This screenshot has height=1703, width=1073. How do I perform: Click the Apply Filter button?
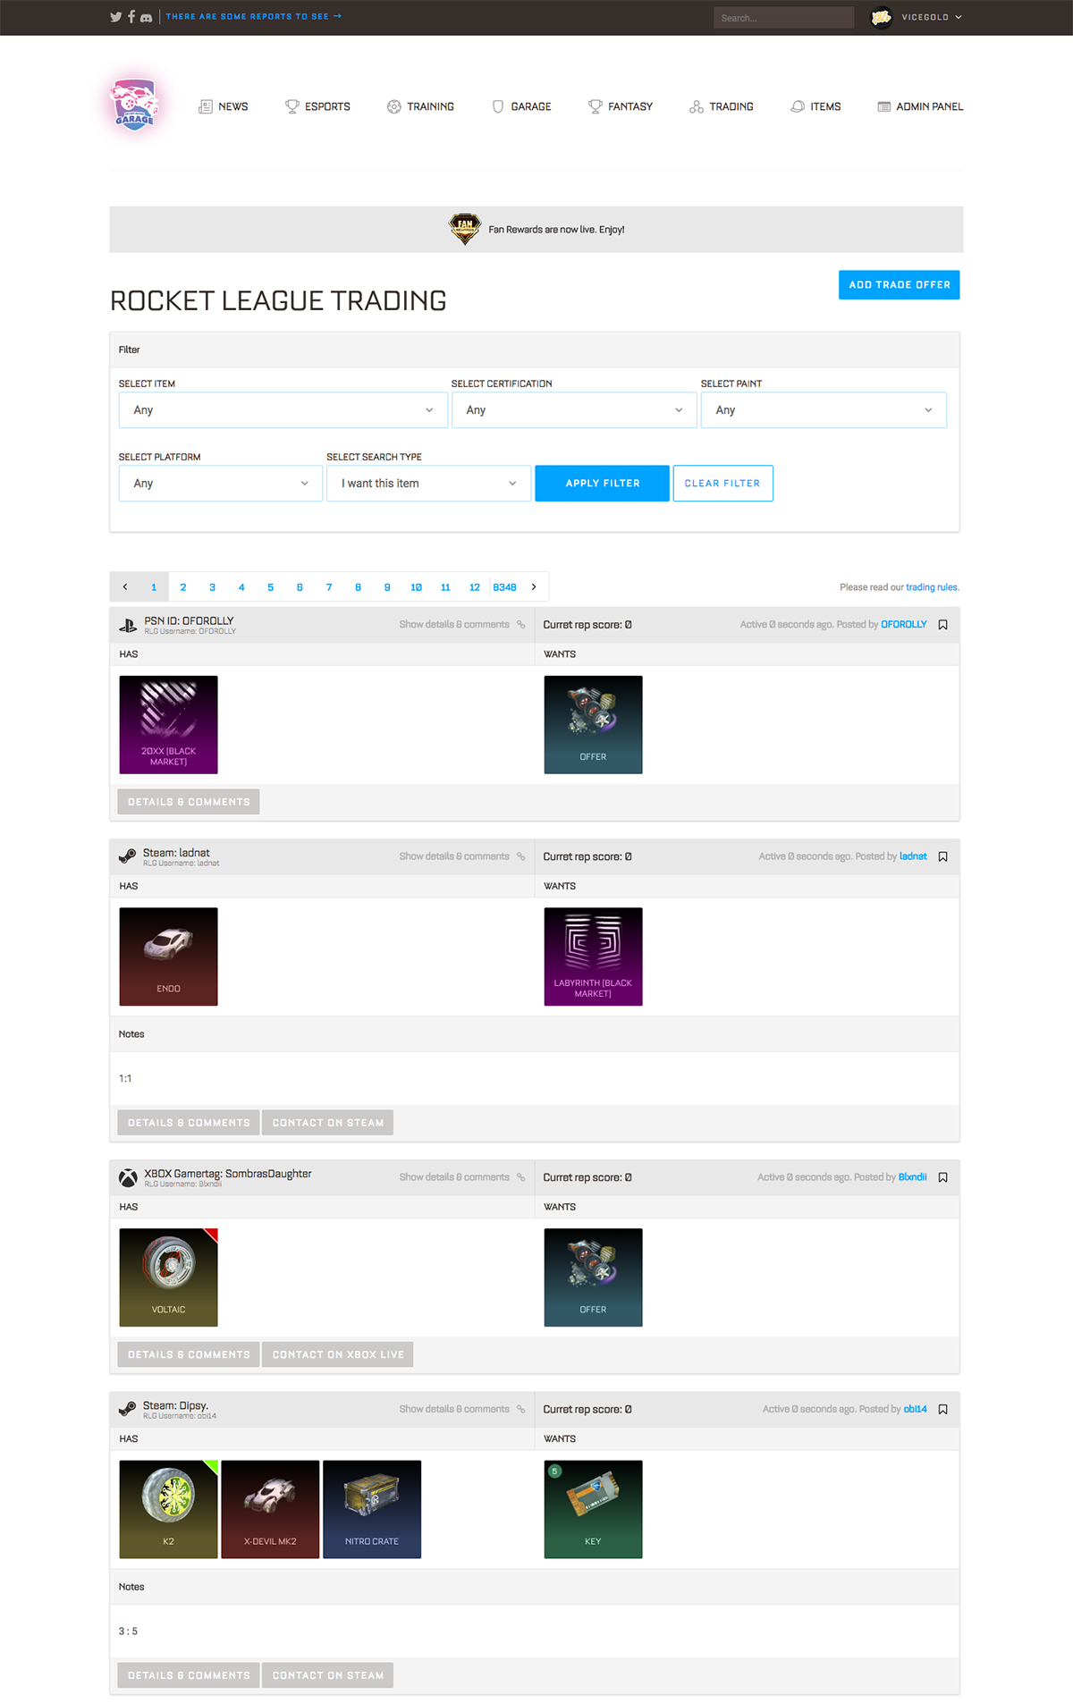coord(602,484)
